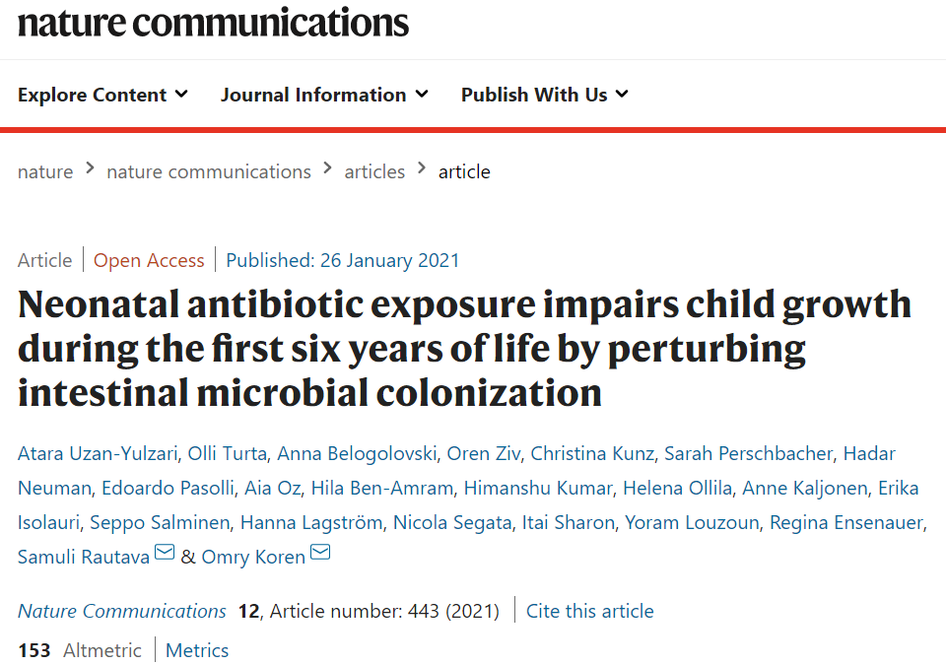
Task: Select author Nicola Segata
Action: point(452,522)
